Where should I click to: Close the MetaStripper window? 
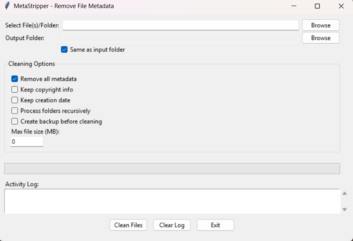(x=341, y=6)
